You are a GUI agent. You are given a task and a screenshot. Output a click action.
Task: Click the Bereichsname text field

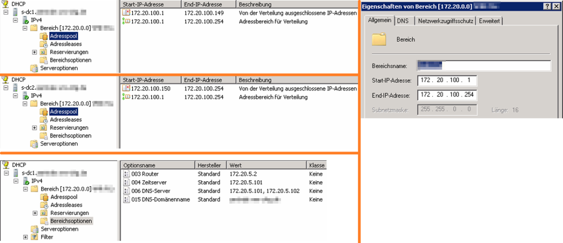point(483,66)
